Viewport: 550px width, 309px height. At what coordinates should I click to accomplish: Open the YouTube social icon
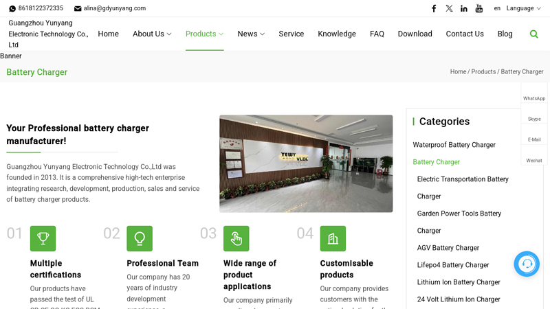tap(478, 8)
